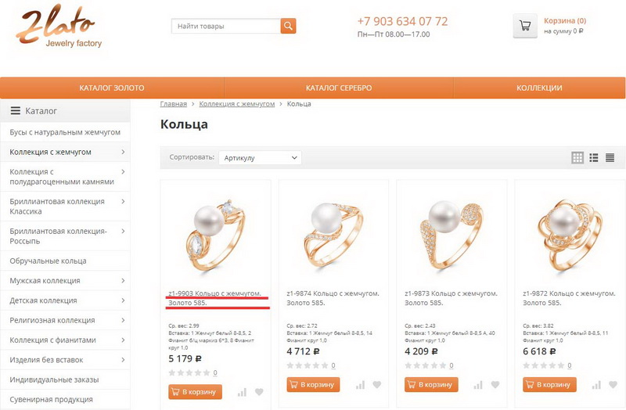626x410 pixels.
Task: Open the shopping cart icon
Action: click(525, 27)
